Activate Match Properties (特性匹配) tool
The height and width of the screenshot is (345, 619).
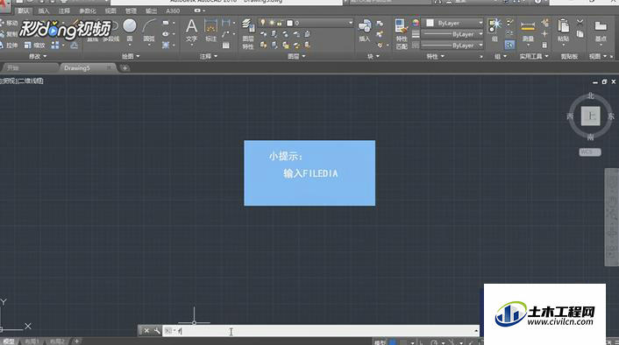point(401,34)
